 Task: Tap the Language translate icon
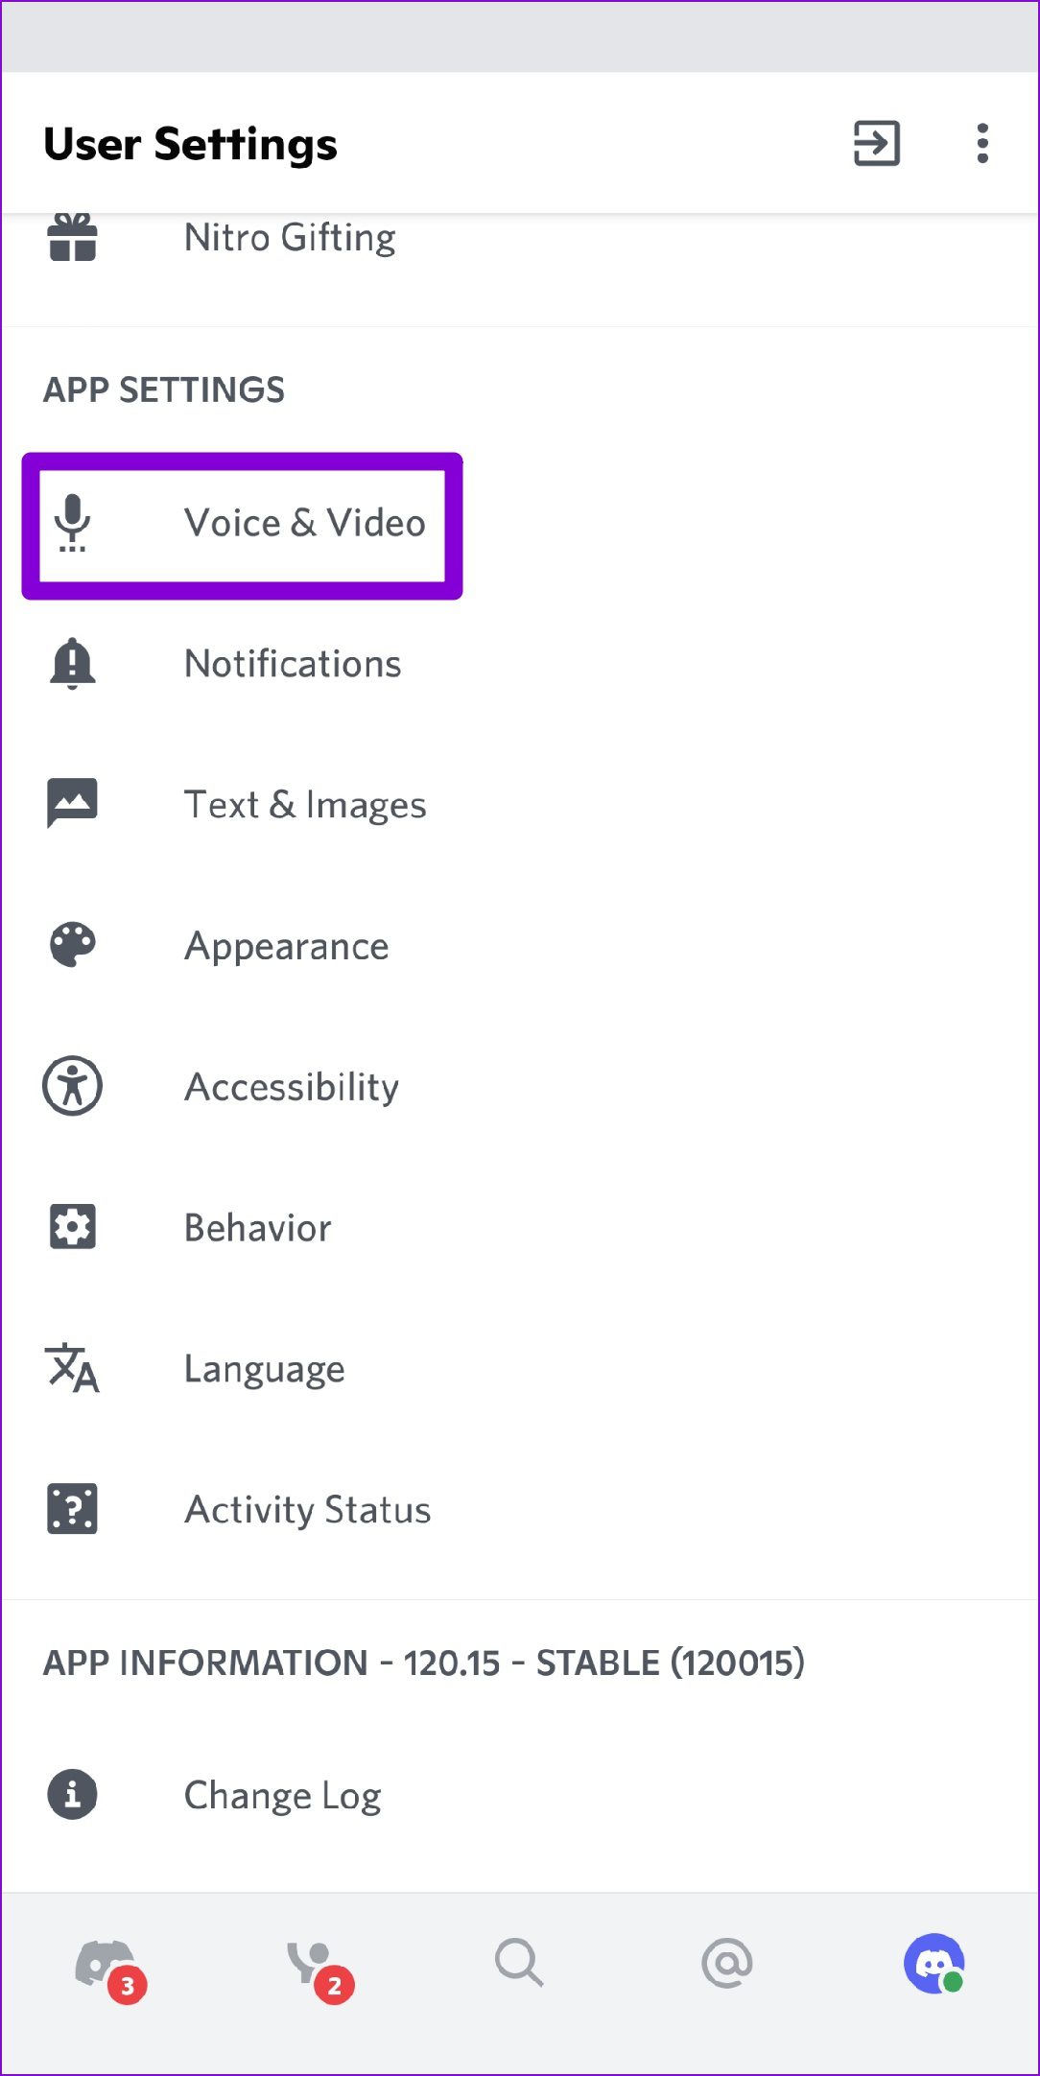(73, 1368)
